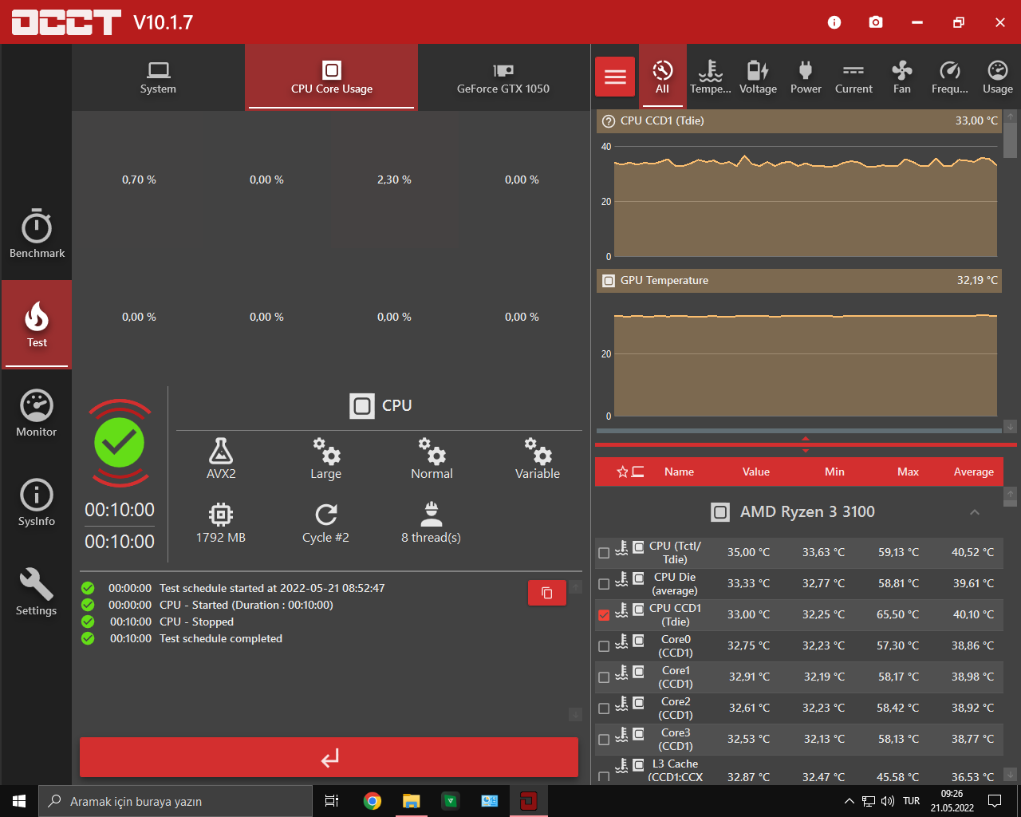Check the Core2 (CCD1) sensor checkbox

coord(604,708)
